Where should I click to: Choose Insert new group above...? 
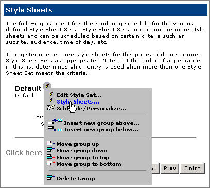click(102, 123)
